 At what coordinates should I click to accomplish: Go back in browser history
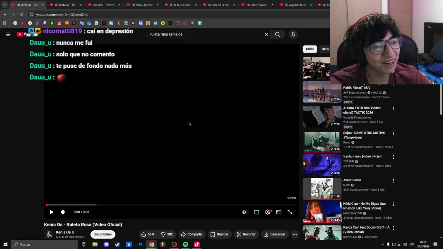(5, 15)
